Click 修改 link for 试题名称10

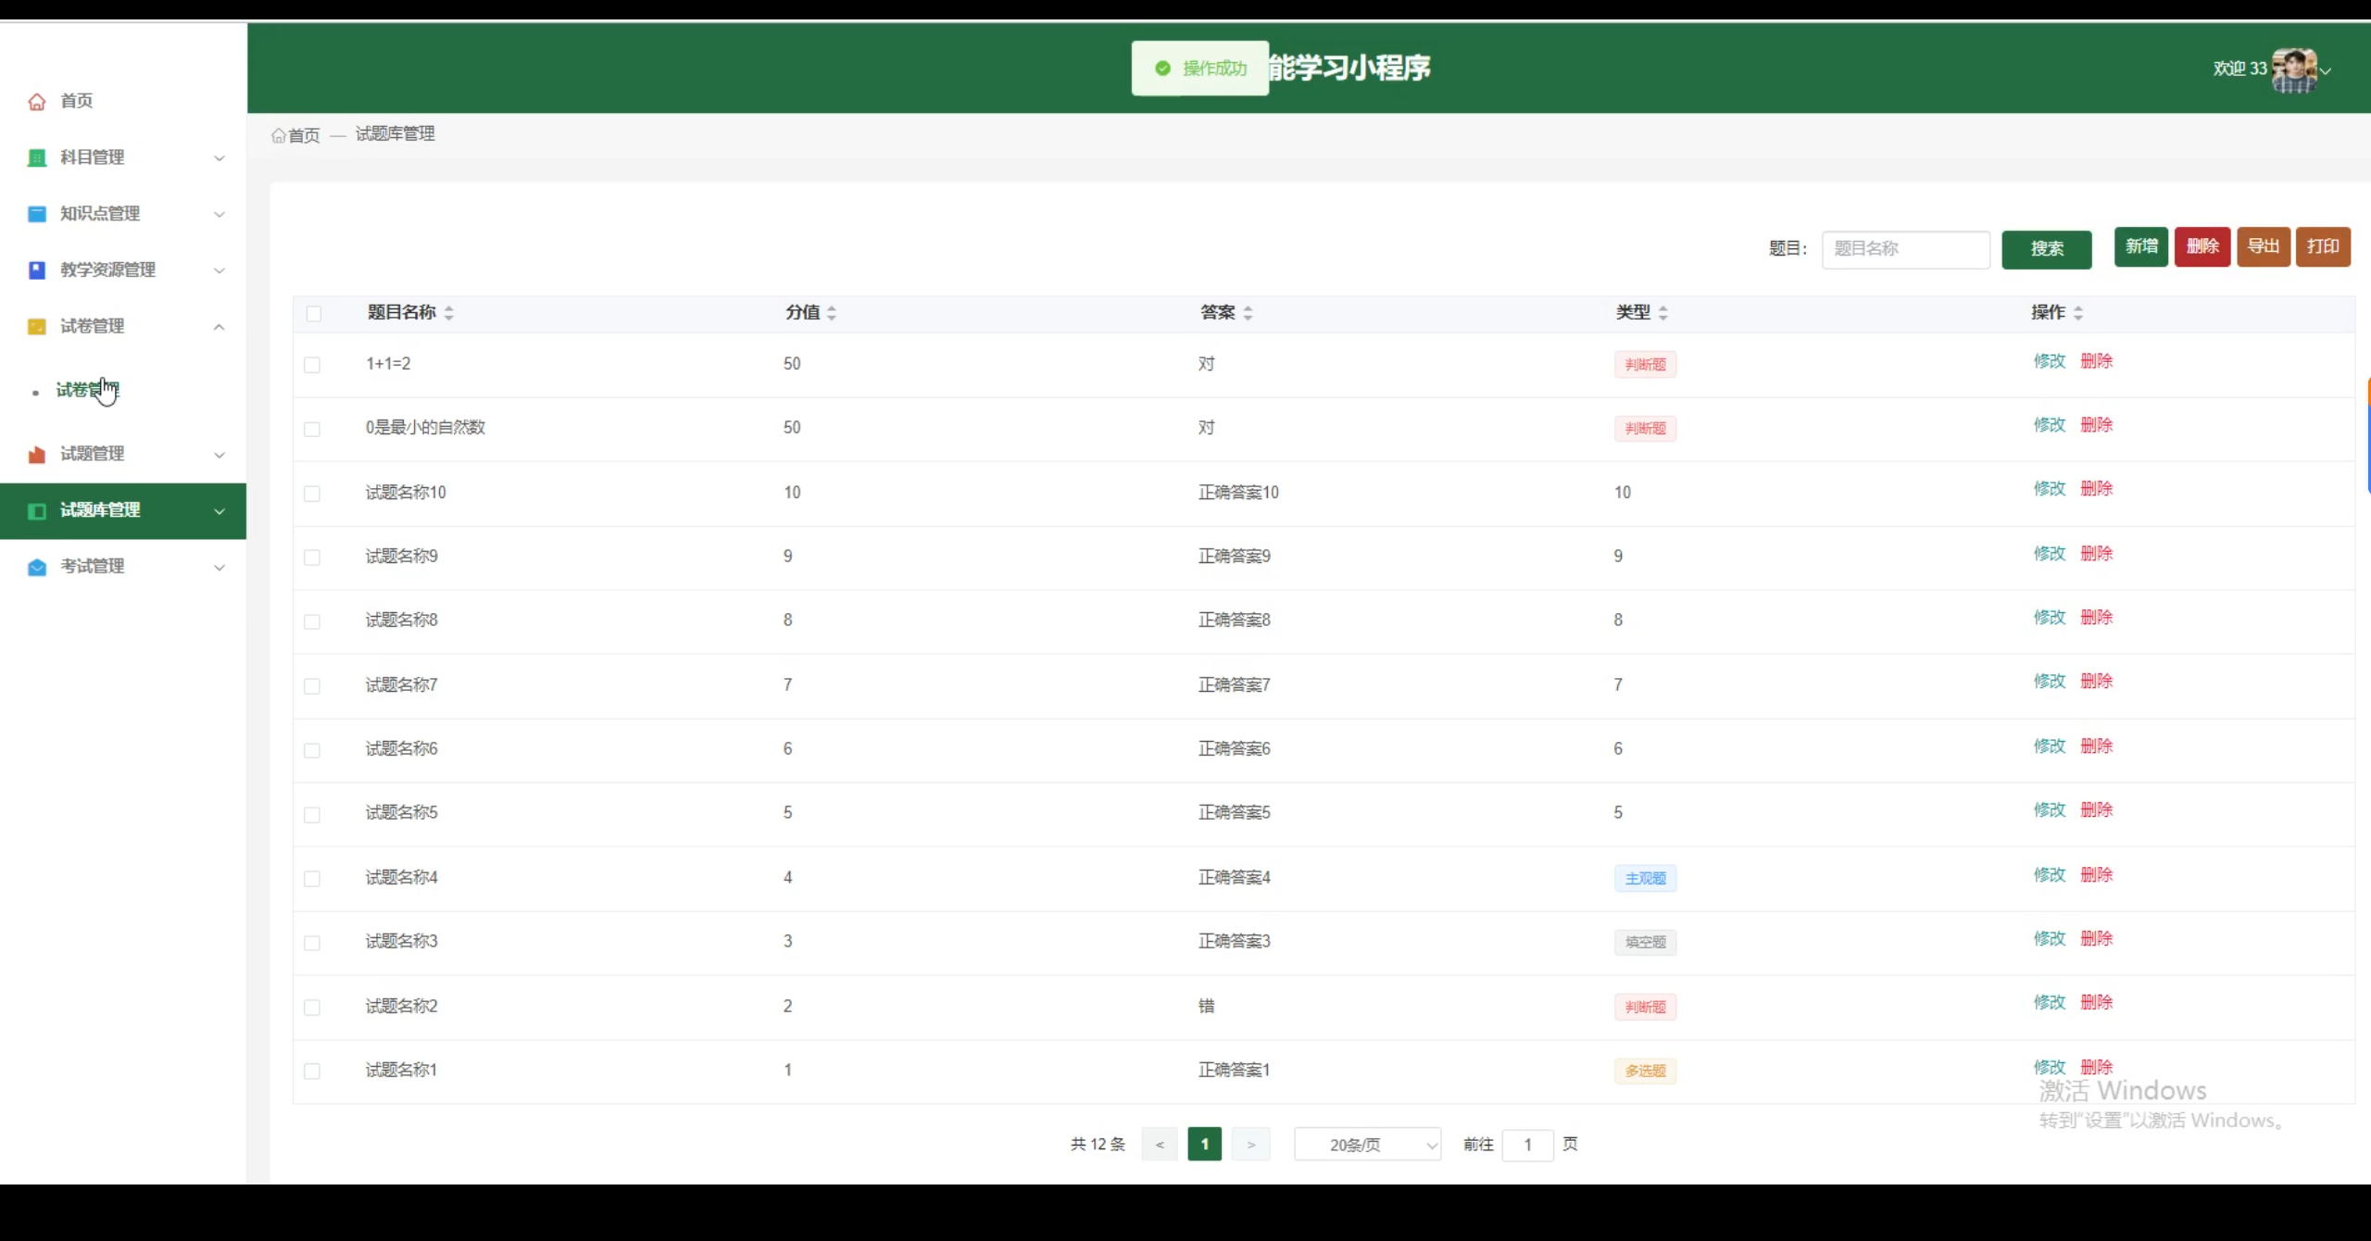2049,489
